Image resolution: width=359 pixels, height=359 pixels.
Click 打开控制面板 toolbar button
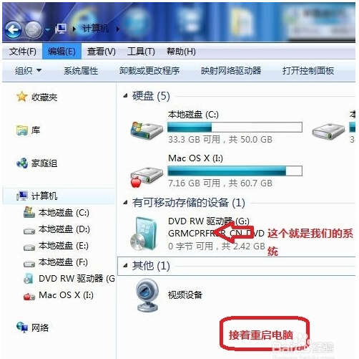(308, 71)
